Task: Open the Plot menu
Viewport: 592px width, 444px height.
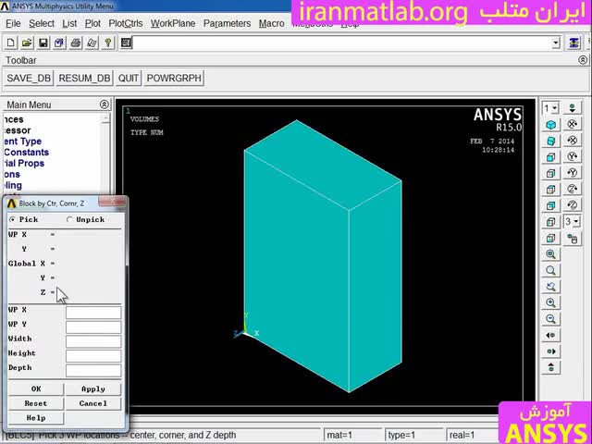Action: tap(92, 23)
